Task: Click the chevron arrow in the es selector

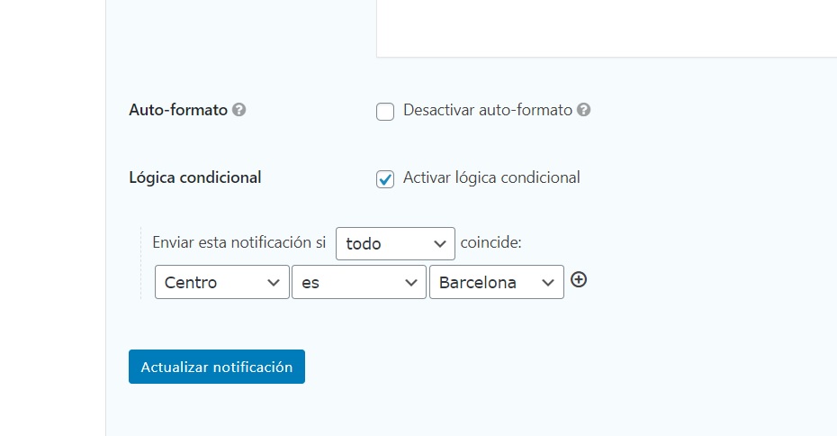Action: pos(410,283)
